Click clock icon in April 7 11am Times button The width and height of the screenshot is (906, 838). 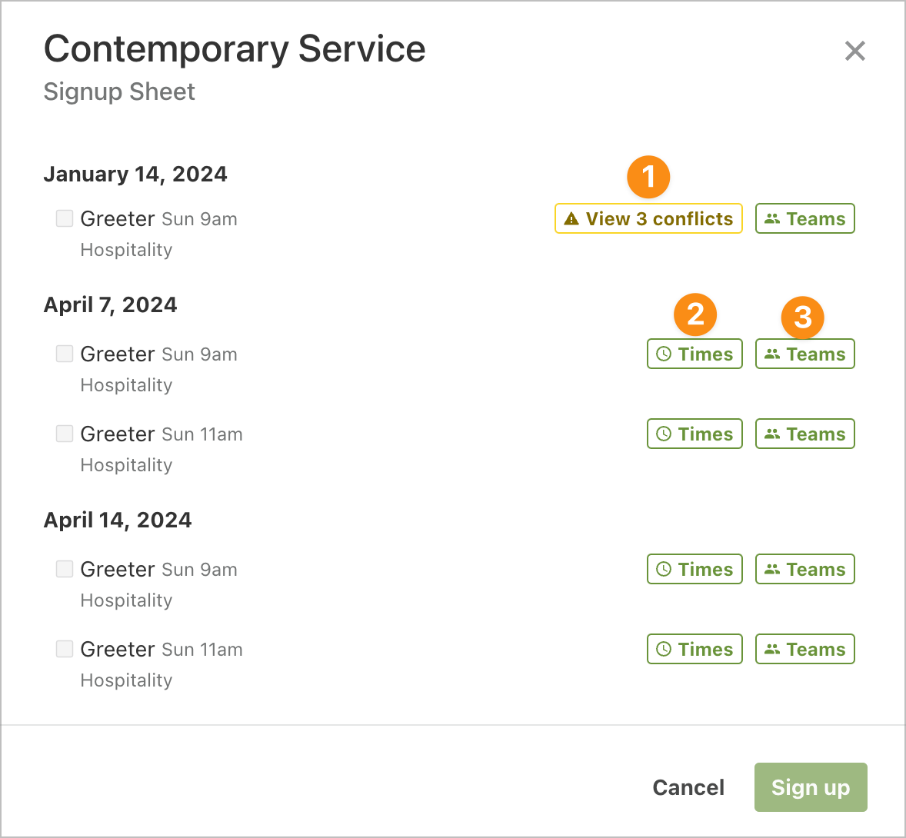(x=664, y=434)
